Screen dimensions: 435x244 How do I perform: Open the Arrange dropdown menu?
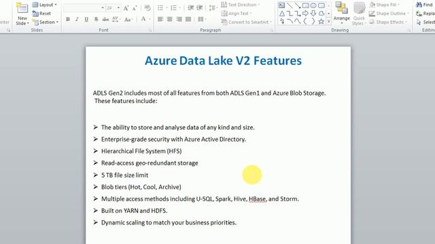click(x=341, y=12)
